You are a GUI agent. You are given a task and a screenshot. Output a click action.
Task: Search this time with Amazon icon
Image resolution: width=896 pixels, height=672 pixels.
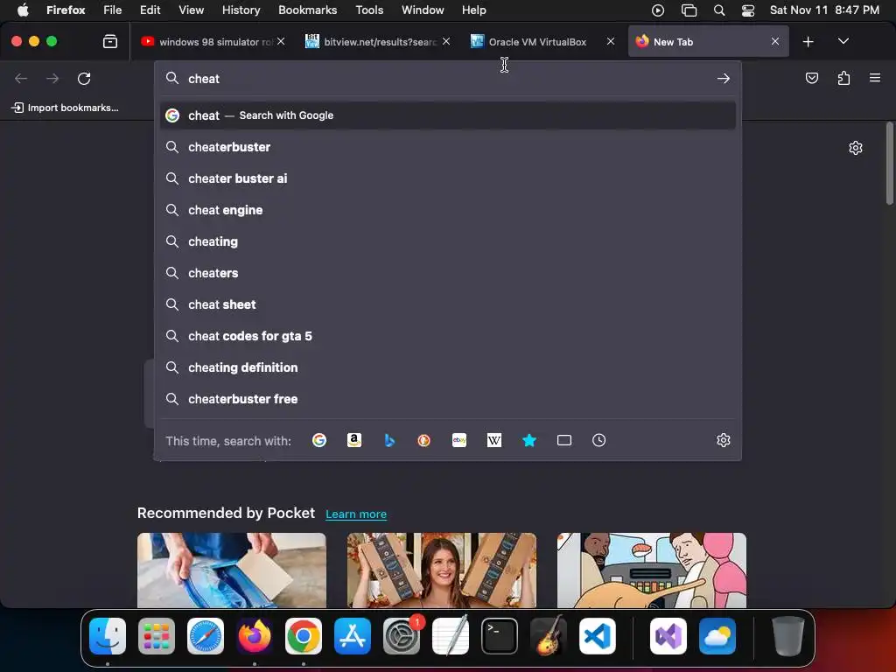tap(354, 440)
